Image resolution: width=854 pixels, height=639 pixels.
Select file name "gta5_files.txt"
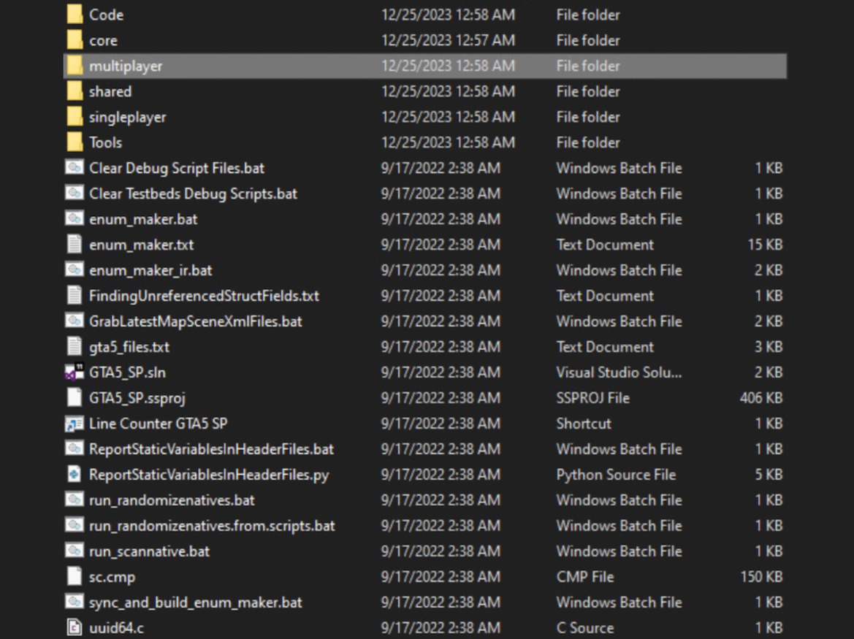point(129,347)
